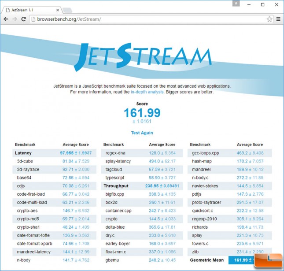Click the 238.95 ± 0.89491 Throughput score
The width and height of the screenshot is (284, 271).
coord(162,186)
